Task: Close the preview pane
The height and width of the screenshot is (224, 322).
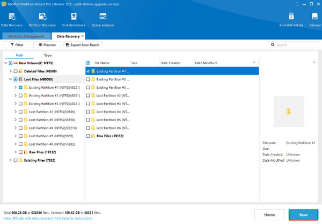Action: (x=314, y=62)
